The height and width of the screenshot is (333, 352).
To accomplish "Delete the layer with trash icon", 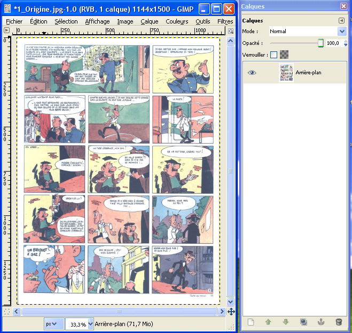I will (x=339, y=322).
